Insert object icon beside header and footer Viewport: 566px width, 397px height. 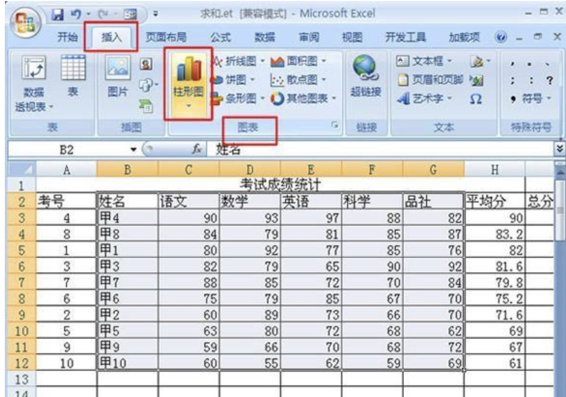pos(477,80)
